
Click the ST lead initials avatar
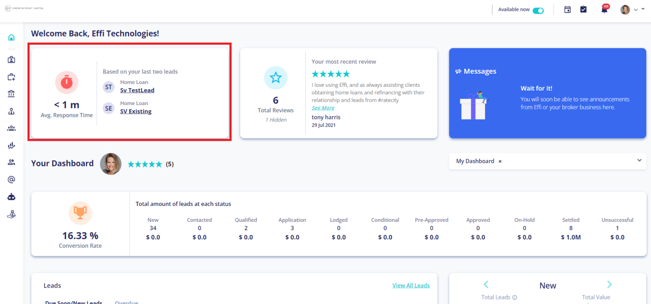click(x=109, y=87)
